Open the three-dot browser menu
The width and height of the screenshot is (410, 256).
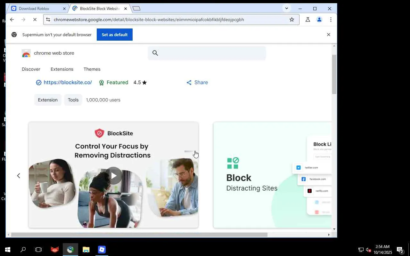(331, 20)
